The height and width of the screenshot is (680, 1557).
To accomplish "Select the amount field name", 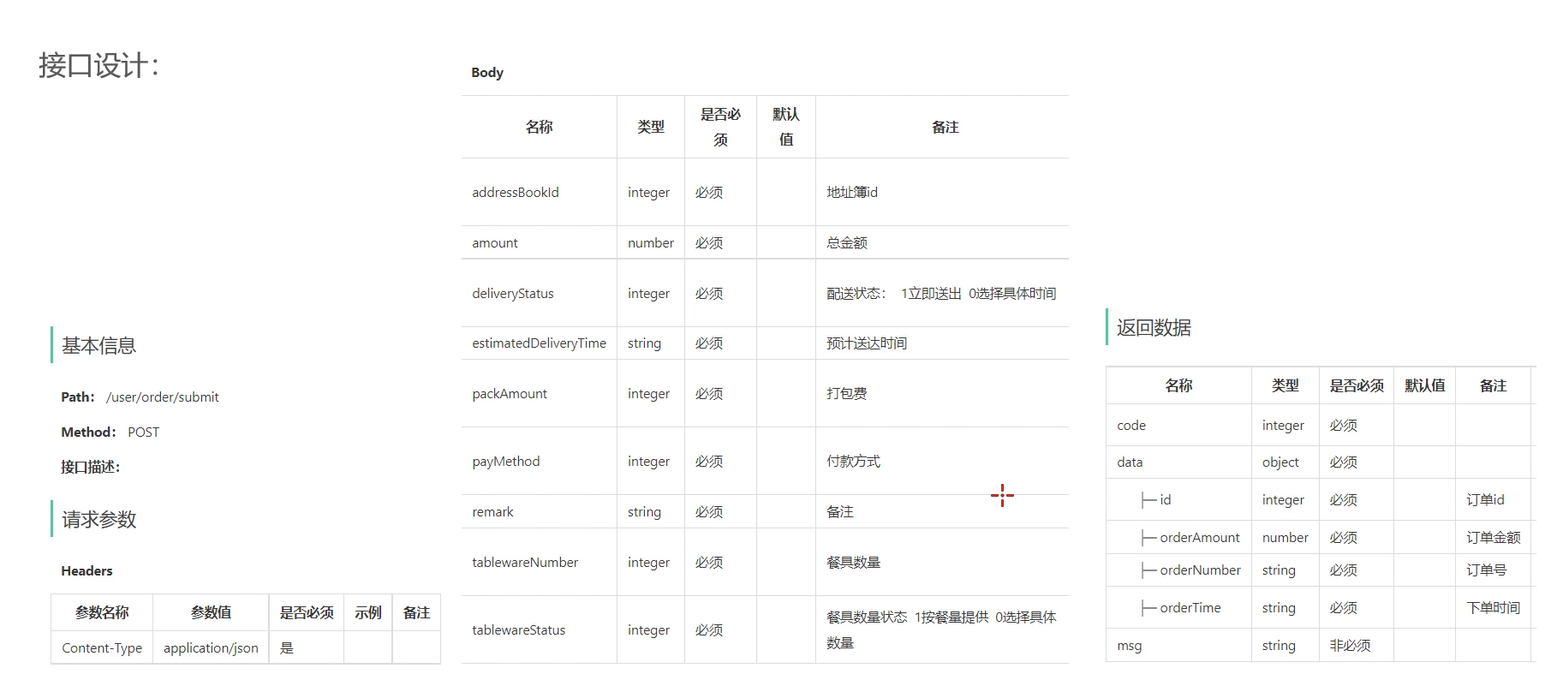I will click(x=495, y=242).
